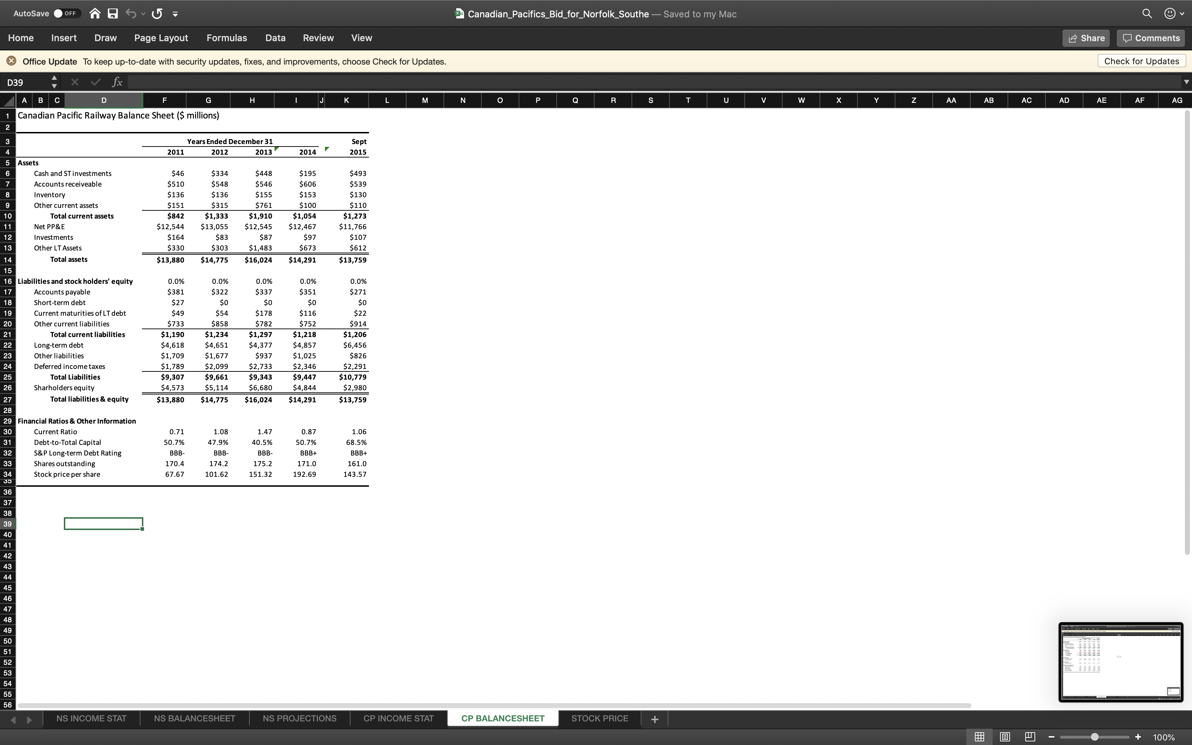Expand the formula bar with arrow
This screenshot has height=745, width=1192.
point(1186,82)
